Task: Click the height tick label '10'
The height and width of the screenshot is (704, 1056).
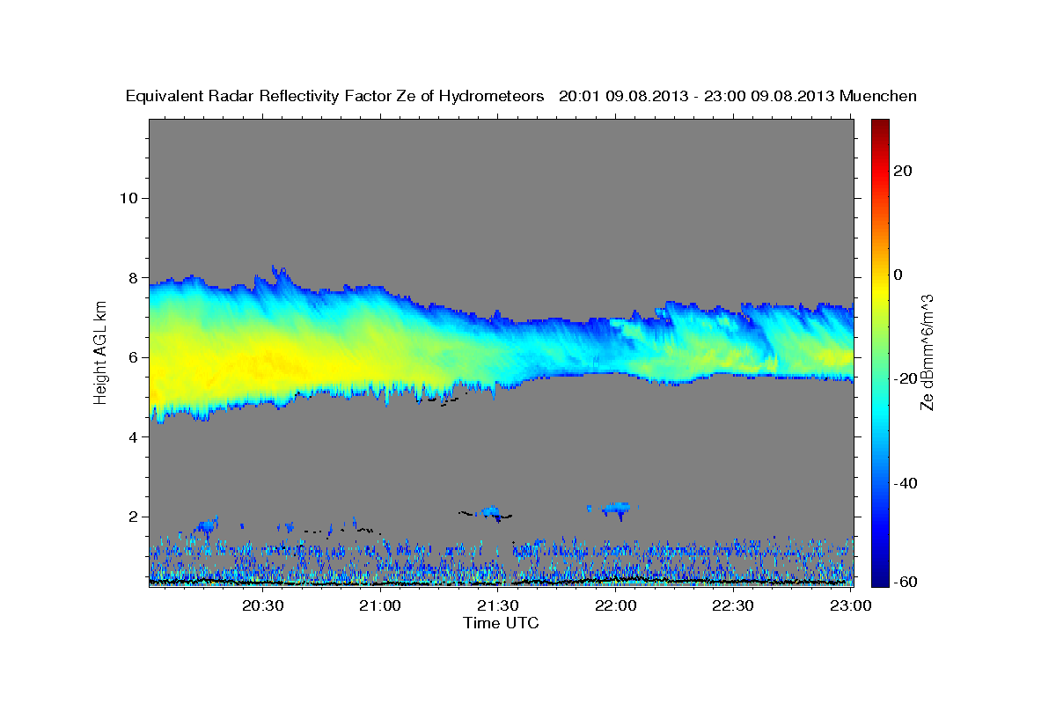Action: pyautogui.click(x=128, y=198)
